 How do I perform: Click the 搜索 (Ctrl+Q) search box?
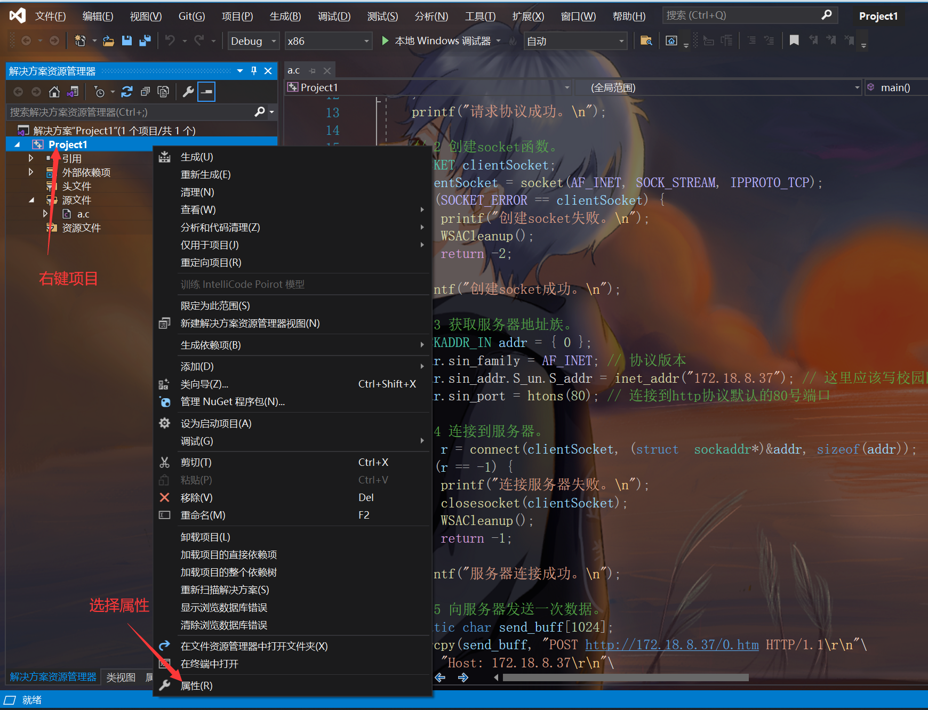tap(750, 15)
